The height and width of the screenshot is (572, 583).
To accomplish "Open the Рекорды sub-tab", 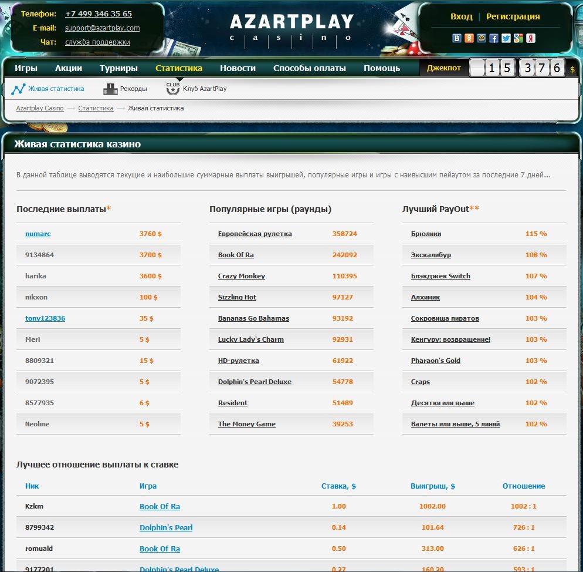I will click(134, 89).
